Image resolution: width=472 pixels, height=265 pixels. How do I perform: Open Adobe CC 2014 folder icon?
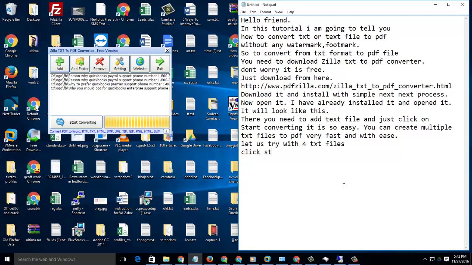click(x=101, y=235)
